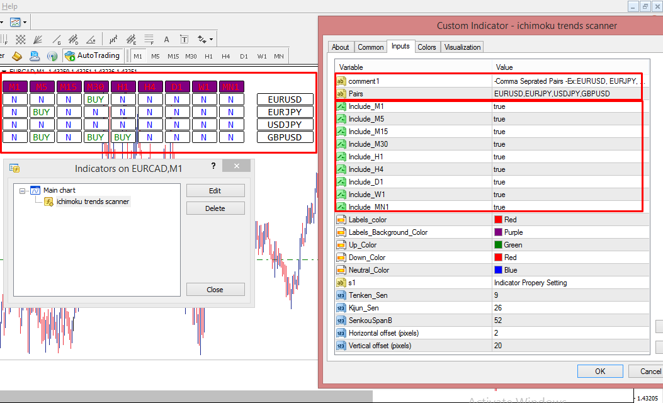Click the Signals radio-wave icon
This screenshot has height=403, width=663.
(x=52, y=56)
